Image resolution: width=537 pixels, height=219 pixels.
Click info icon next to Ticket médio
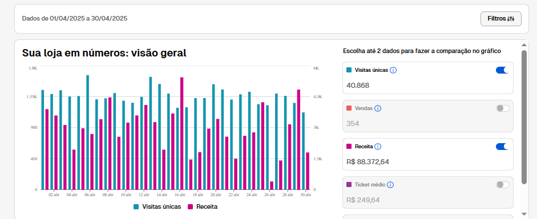390,185
